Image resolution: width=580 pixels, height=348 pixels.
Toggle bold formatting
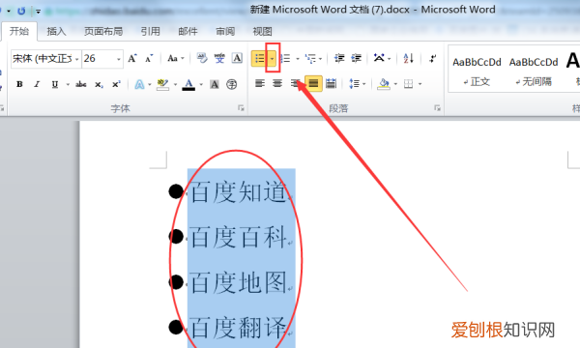pyautogui.click(x=19, y=84)
